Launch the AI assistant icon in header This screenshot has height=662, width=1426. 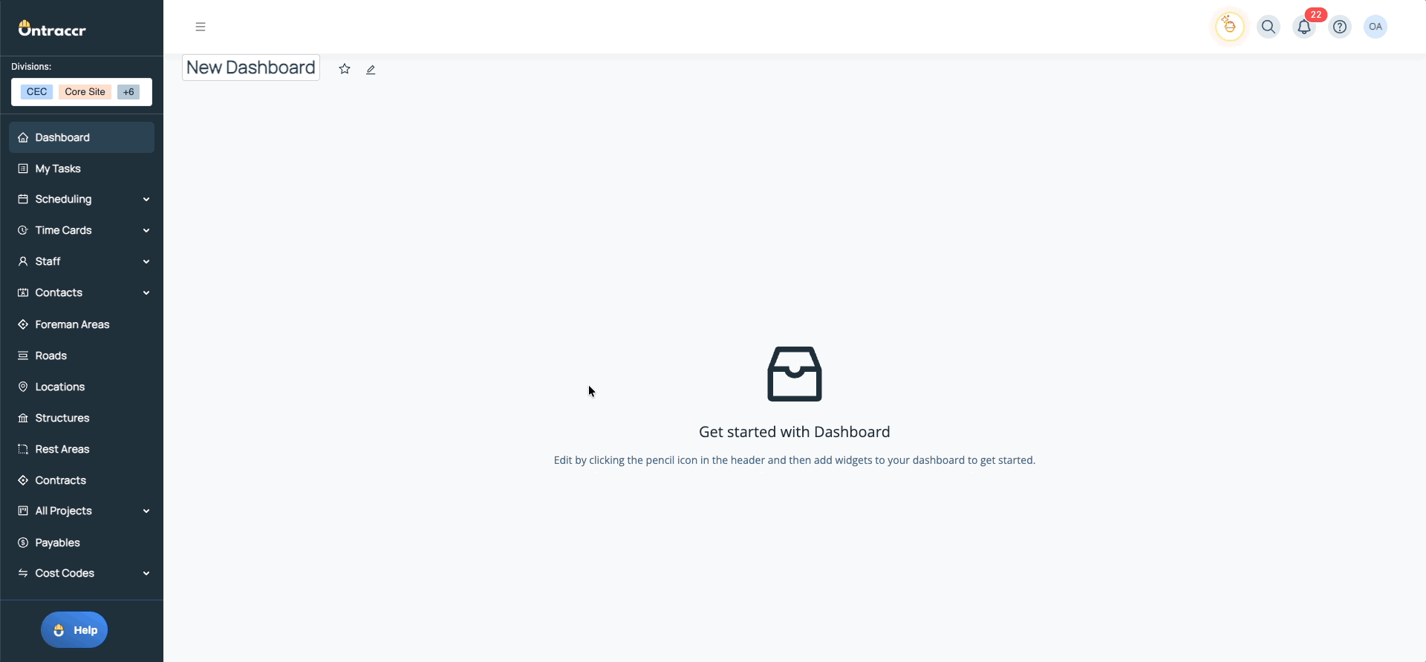pyautogui.click(x=1230, y=27)
